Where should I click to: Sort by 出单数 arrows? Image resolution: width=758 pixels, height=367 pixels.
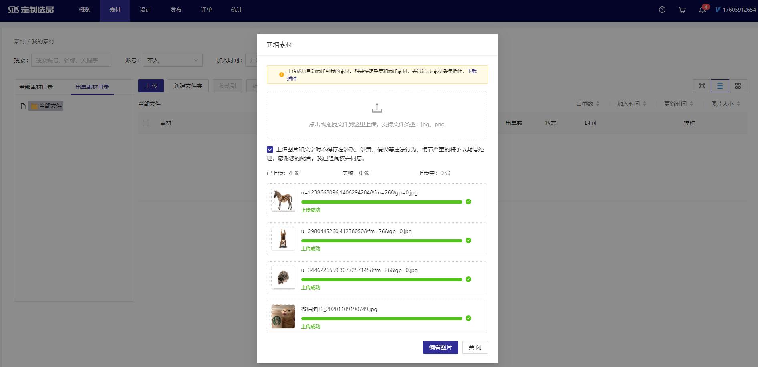click(x=598, y=104)
